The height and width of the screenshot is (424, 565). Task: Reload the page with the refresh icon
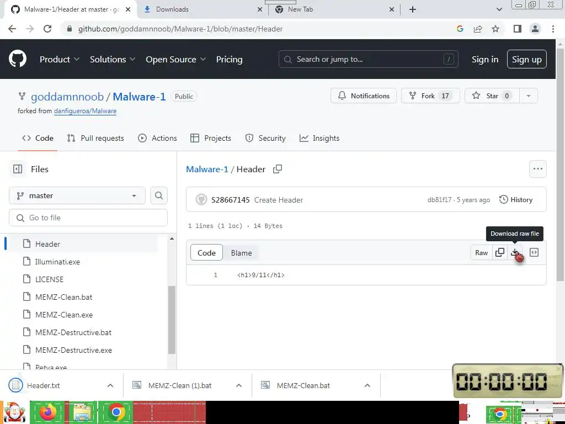tap(47, 29)
